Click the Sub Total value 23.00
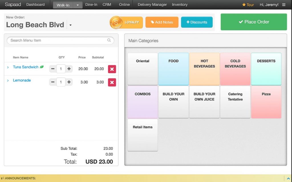Image resolution: width=292 pixels, height=182 pixels. pos(108,148)
